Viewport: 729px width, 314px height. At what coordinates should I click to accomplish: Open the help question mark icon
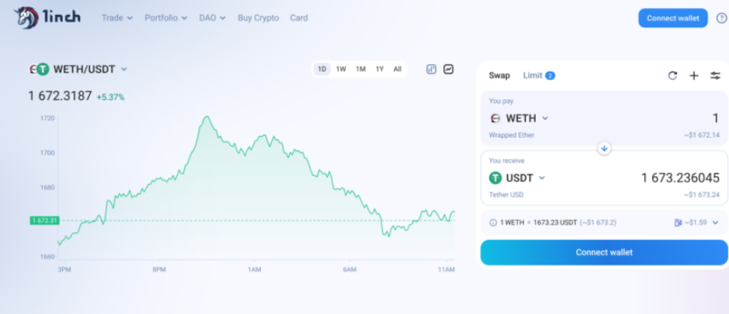(721, 18)
